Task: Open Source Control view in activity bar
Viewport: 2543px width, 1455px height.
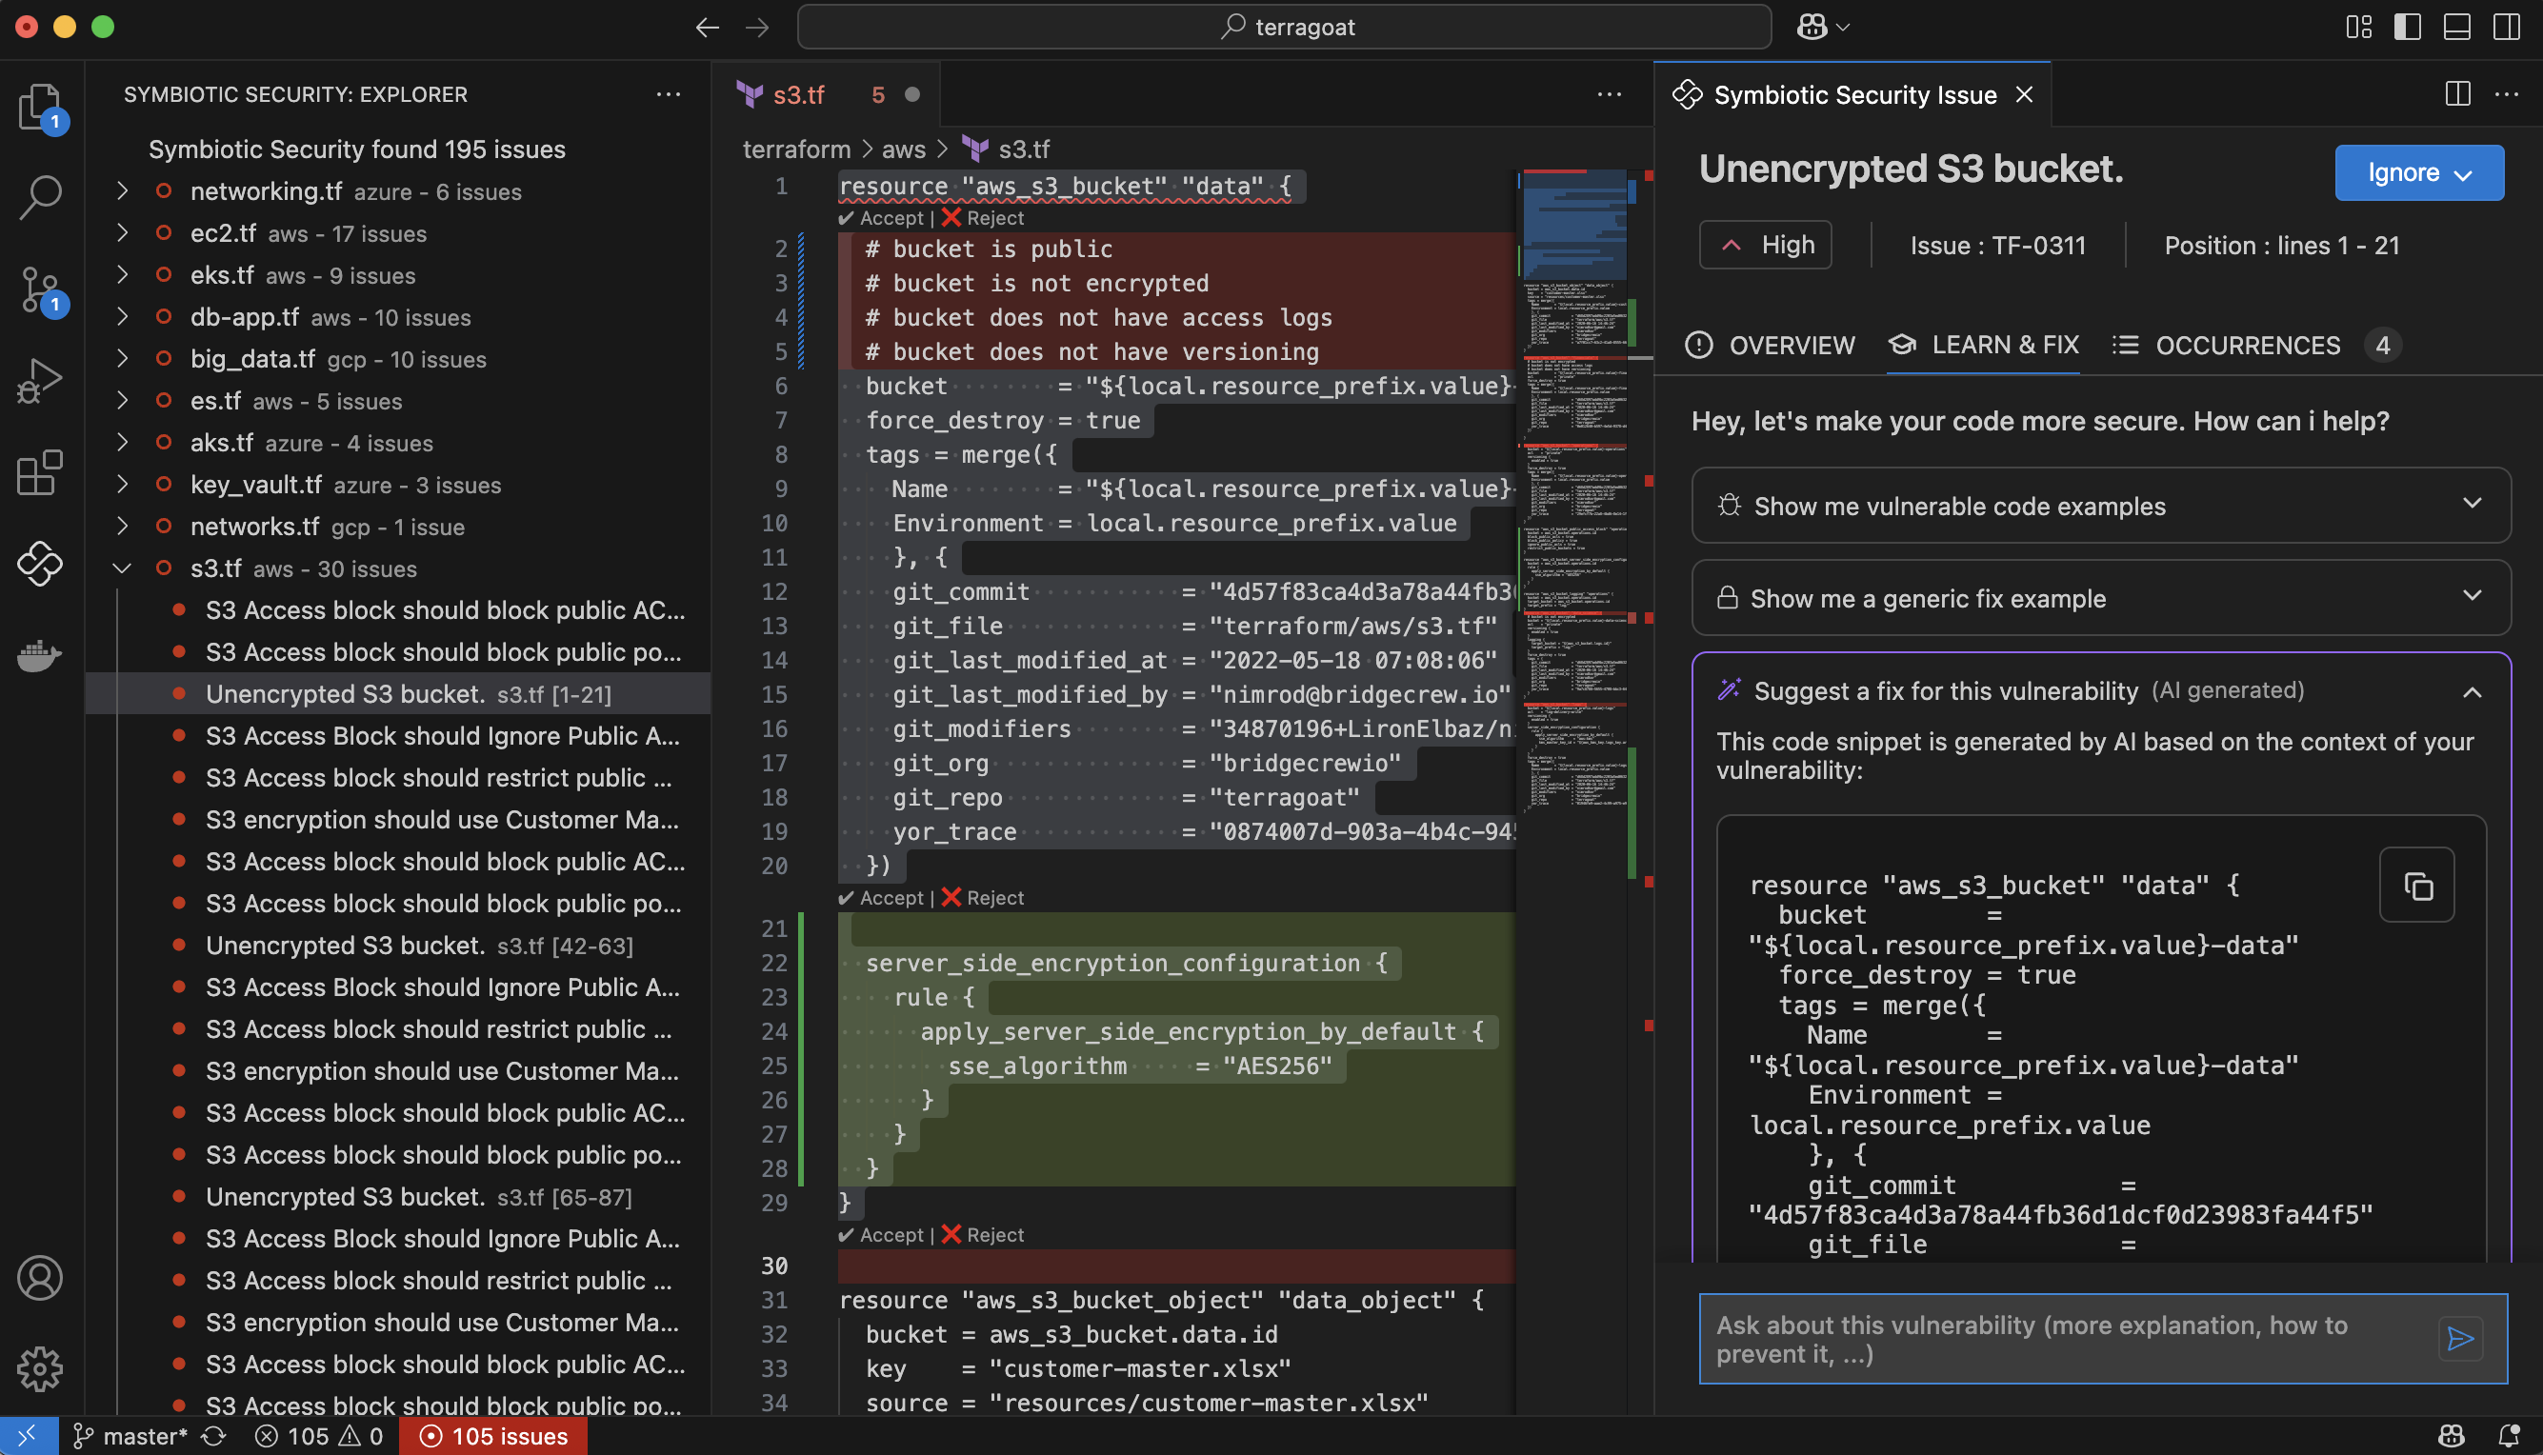Action: [x=40, y=289]
